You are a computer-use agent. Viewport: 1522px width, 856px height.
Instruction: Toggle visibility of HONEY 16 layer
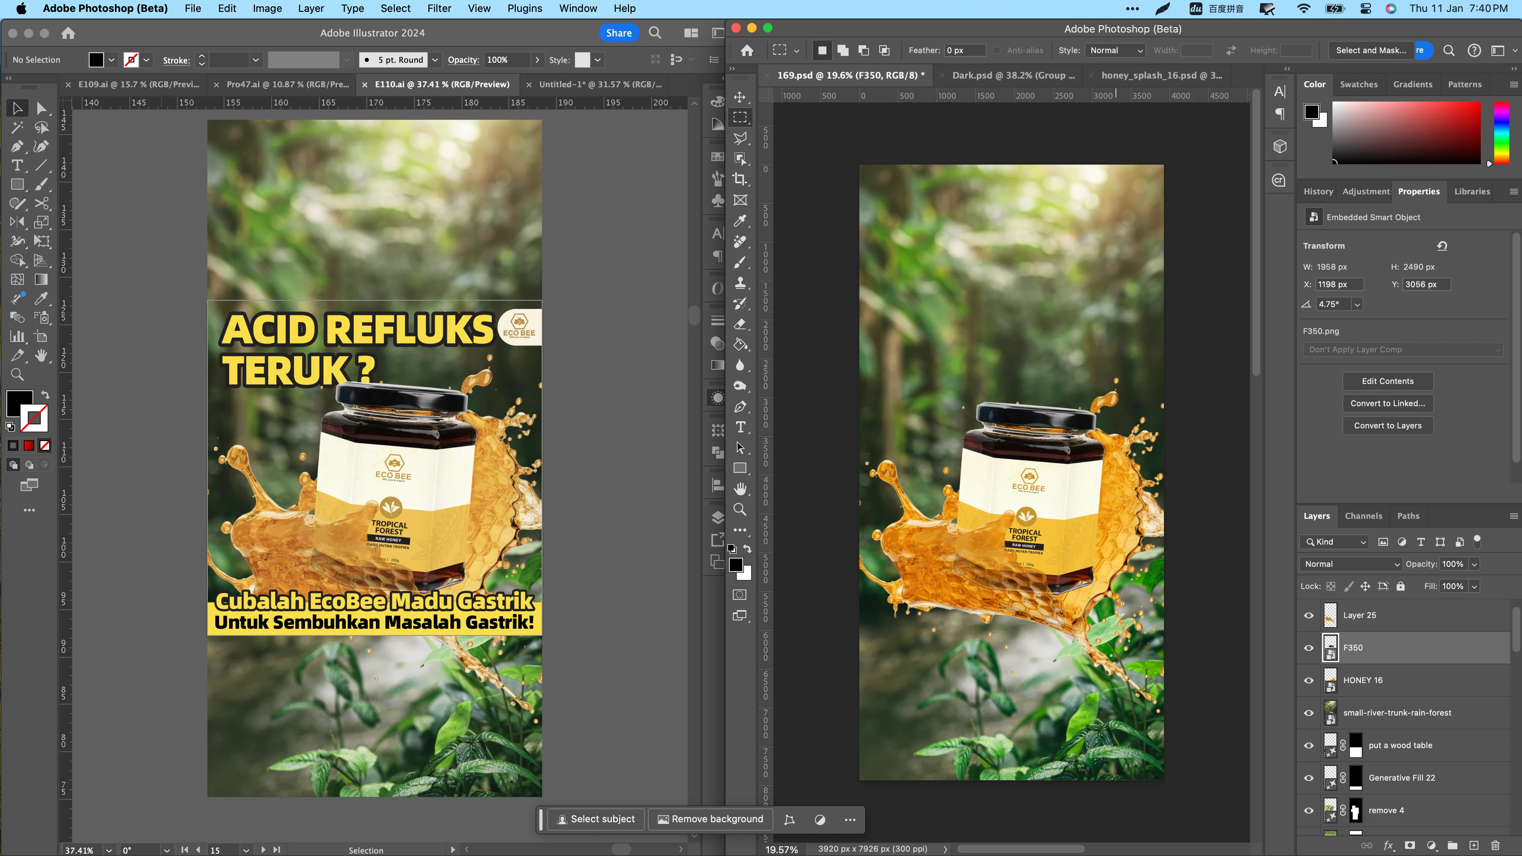tap(1309, 680)
